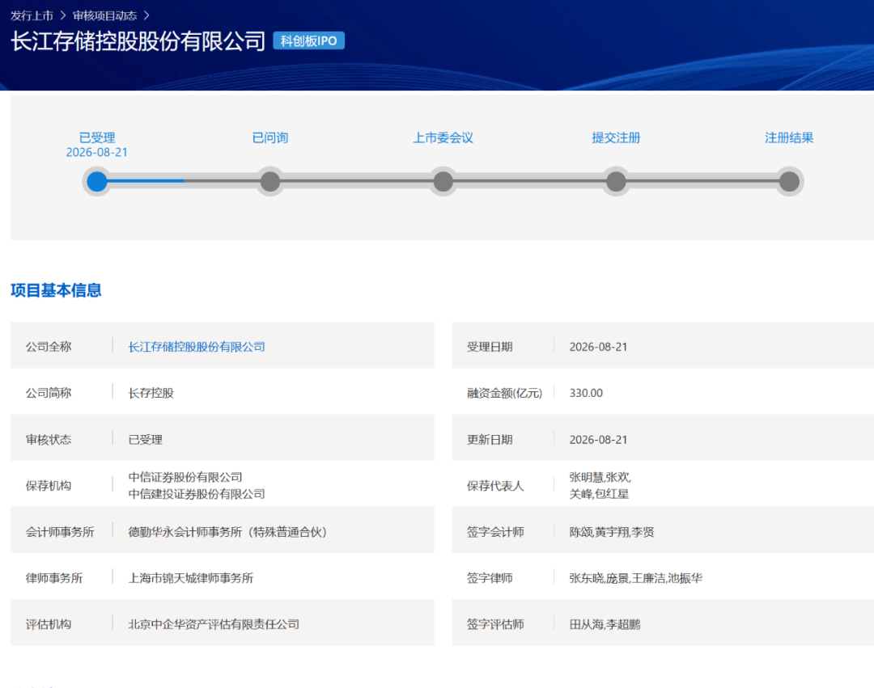Click the chevron after 发行上市 breadcrumb

tap(63, 15)
